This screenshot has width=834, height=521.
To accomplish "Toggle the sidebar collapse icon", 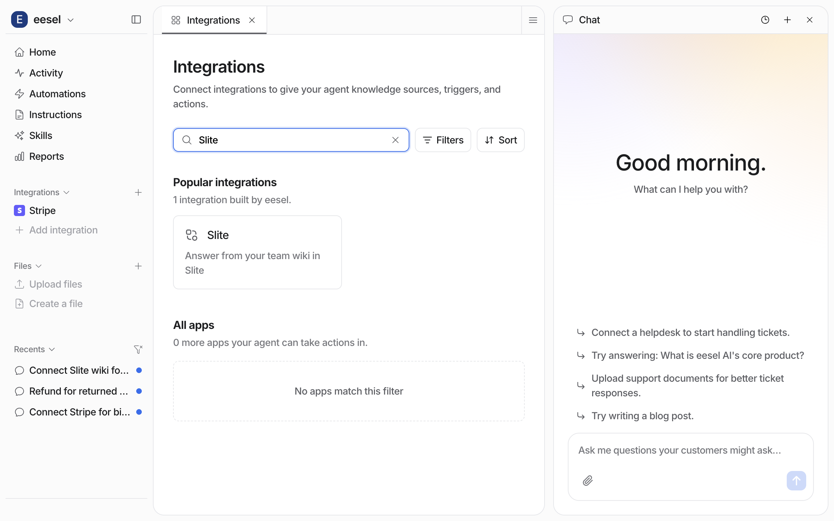I will [x=136, y=19].
